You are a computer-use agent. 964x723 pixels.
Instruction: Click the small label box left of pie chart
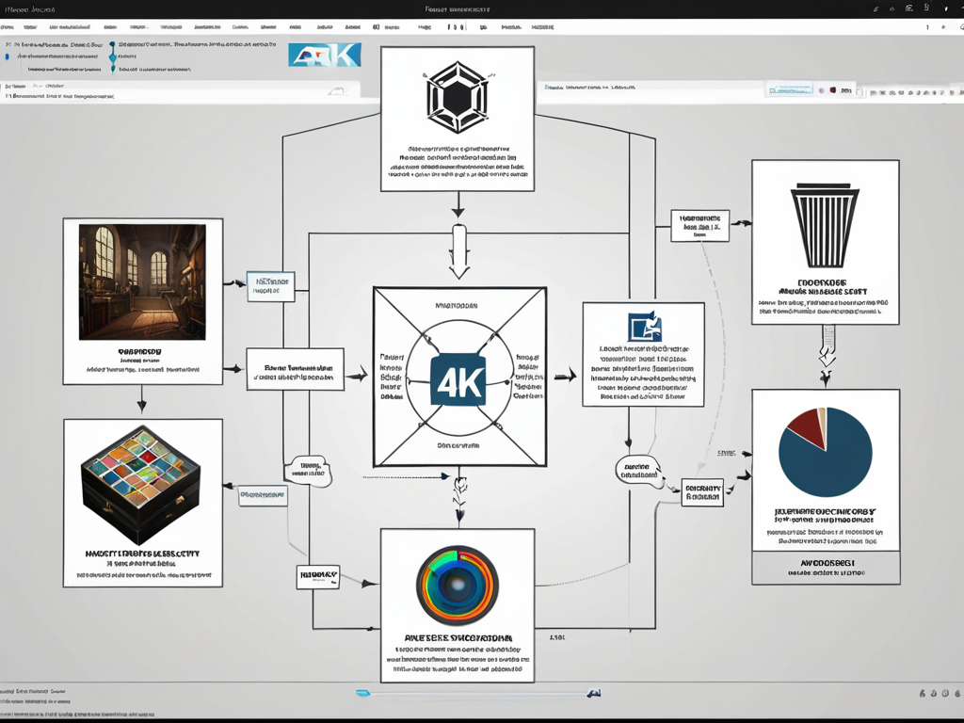(701, 492)
